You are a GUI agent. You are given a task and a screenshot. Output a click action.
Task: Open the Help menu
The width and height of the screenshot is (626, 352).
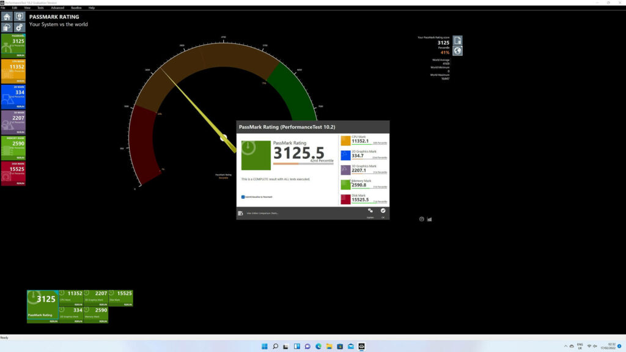(92, 7)
